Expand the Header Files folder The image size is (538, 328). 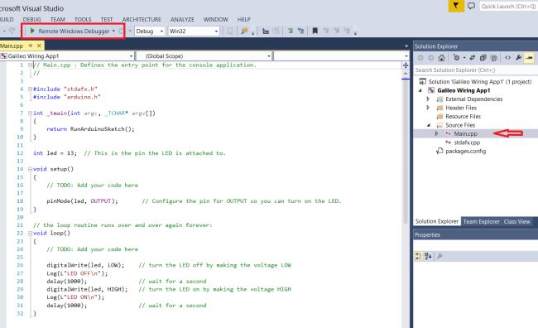tap(428, 108)
